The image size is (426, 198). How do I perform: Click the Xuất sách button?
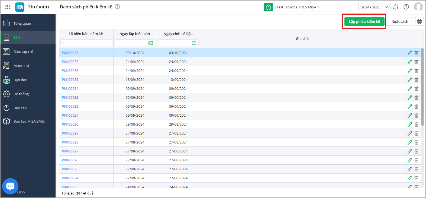[400, 21]
